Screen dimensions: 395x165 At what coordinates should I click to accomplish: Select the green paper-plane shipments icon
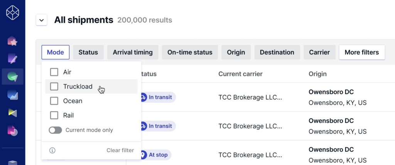(x=13, y=77)
